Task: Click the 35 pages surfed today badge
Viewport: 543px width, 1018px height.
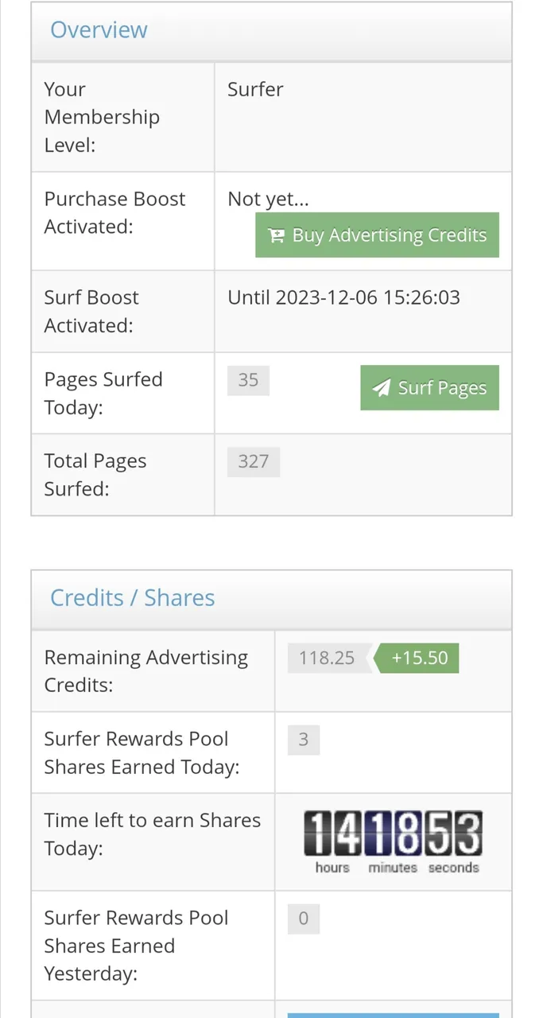Action: (x=248, y=380)
